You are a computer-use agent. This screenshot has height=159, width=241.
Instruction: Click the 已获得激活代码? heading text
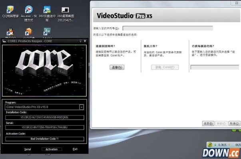coord(203,46)
